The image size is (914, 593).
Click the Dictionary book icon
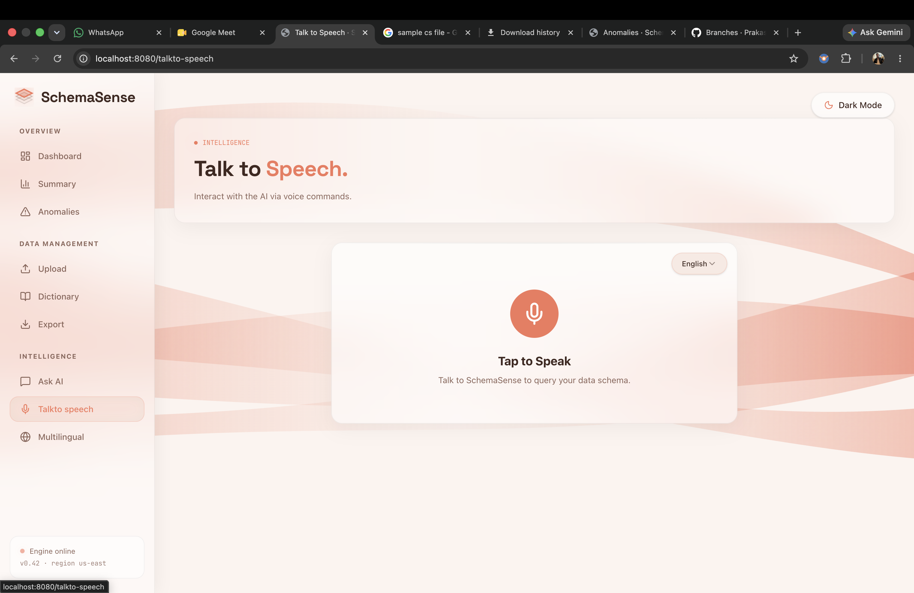pyautogui.click(x=25, y=296)
